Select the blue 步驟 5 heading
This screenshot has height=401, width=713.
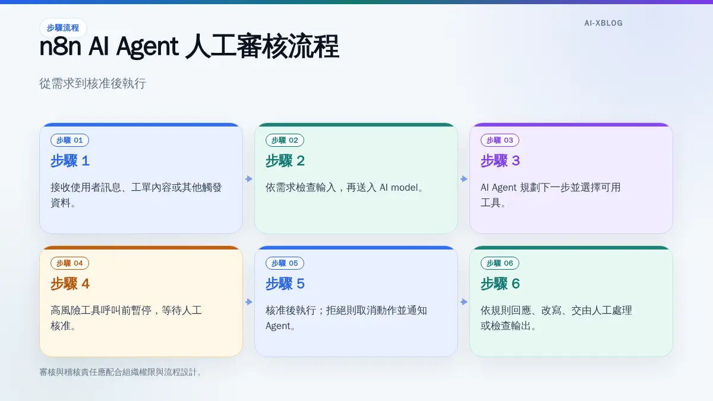coord(285,284)
